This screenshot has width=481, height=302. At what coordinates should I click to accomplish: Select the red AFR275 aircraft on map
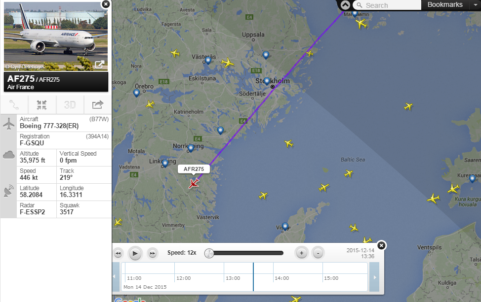pyautogui.click(x=194, y=183)
